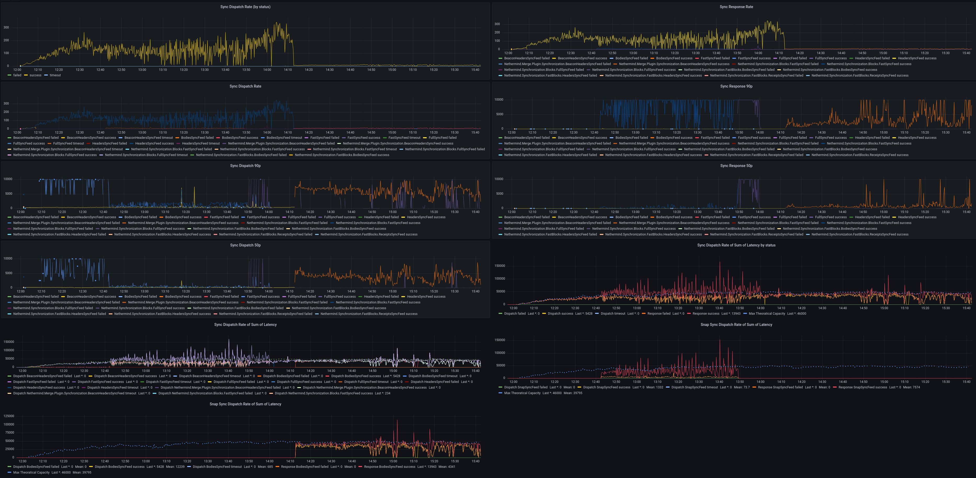The height and width of the screenshot is (478, 976).
Task: Click the yellow swatch beside "Dispatch success"
Action: pyautogui.click(x=544, y=314)
